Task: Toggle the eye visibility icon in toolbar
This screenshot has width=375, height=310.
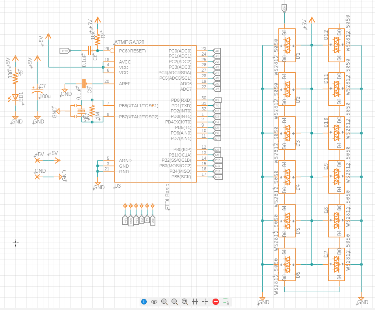Action: [154, 302]
